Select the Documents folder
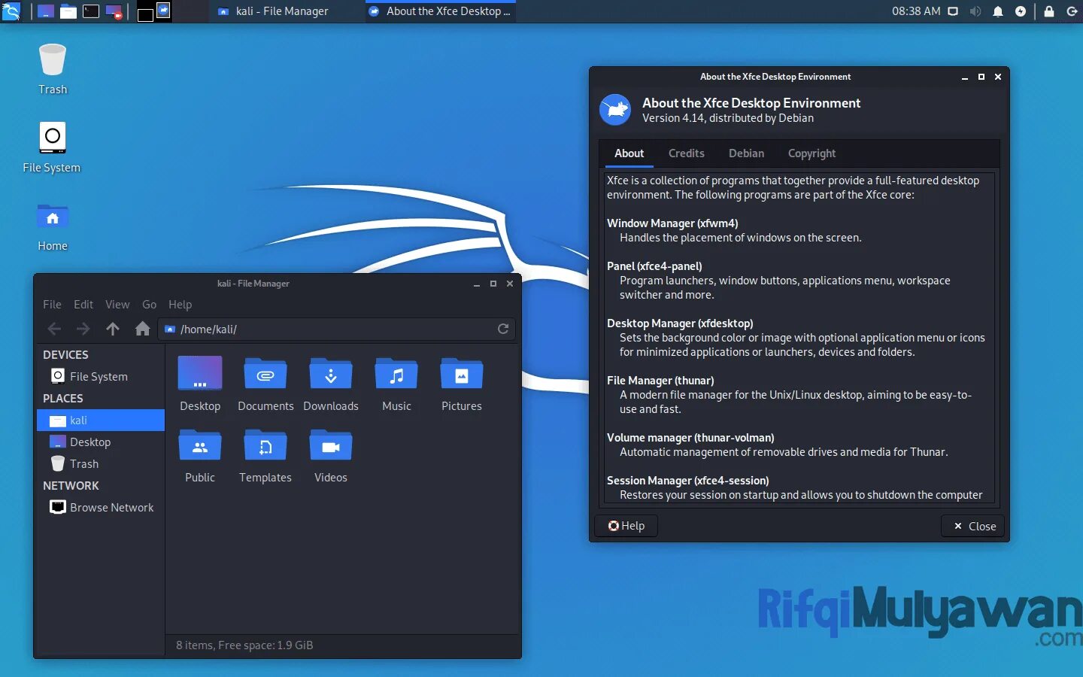1083x677 pixels. (265, 384)
